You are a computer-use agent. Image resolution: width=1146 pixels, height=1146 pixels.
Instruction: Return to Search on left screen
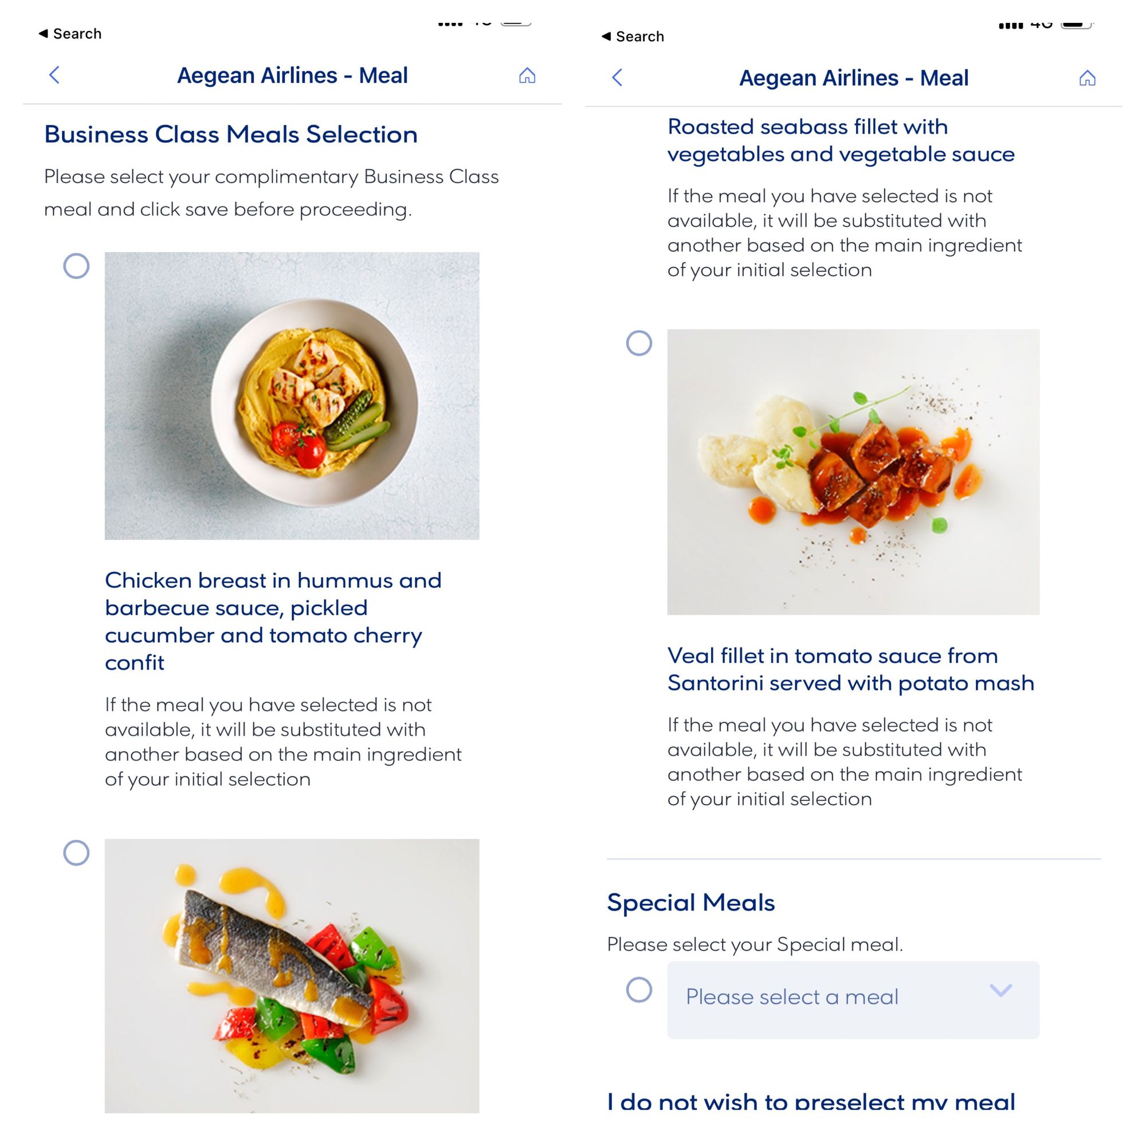click(x=70, y=34)
